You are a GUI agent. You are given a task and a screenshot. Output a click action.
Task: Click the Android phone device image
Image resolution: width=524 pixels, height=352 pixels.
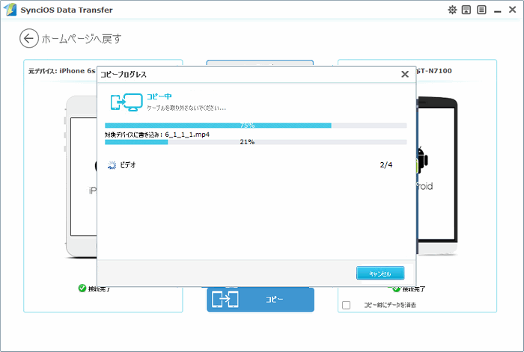pos(437,176)
